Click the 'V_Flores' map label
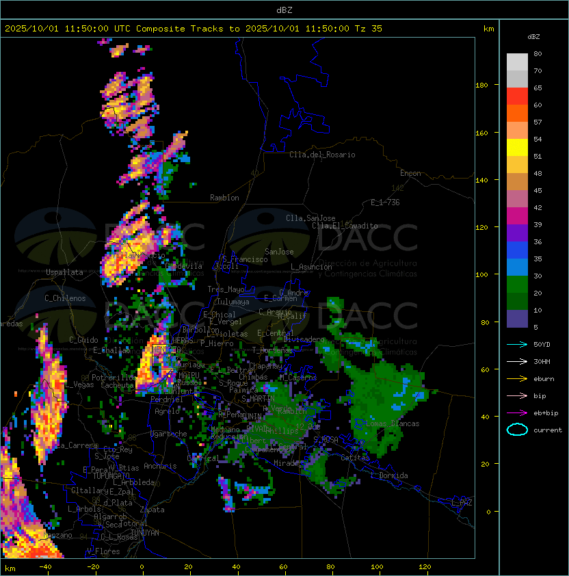Image resolution: width=569 pixels, height=576 pixels. point(103,551)
